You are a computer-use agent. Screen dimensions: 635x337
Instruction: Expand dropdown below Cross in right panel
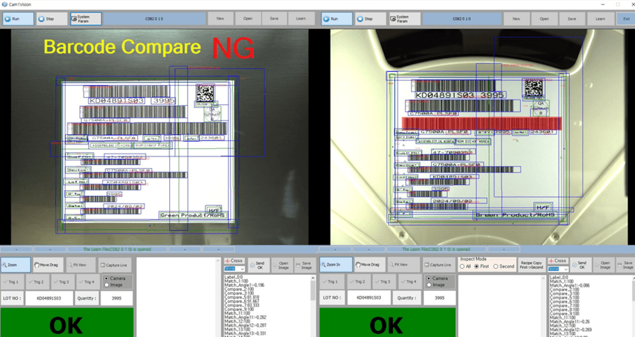(x=558, y=269)
